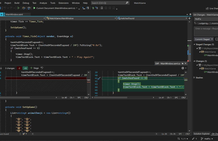Click in the commit message text box
Image resolution: width=218 pixels, height=141 pixels.
coord(206,31)
